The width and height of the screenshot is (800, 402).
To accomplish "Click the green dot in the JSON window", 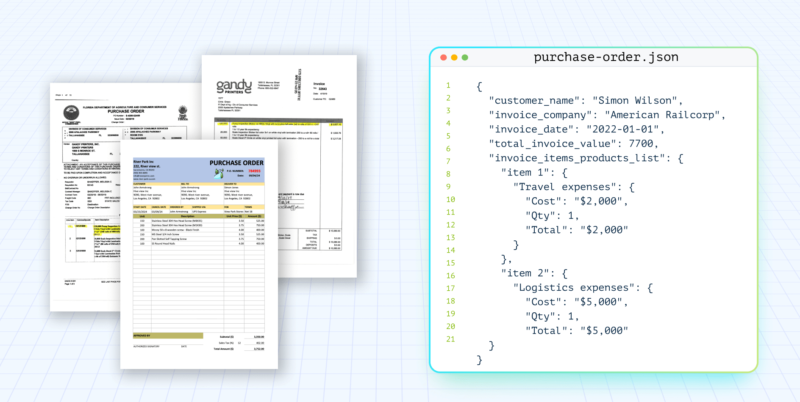I will pyautogui.click(x=465, y=58).
